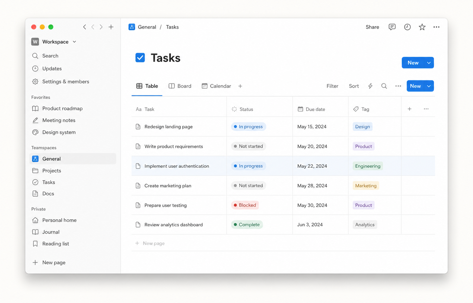Open the top bar three-dot menu
The height and width of the screenshot is (303, 473).
[x=436, y=27]
